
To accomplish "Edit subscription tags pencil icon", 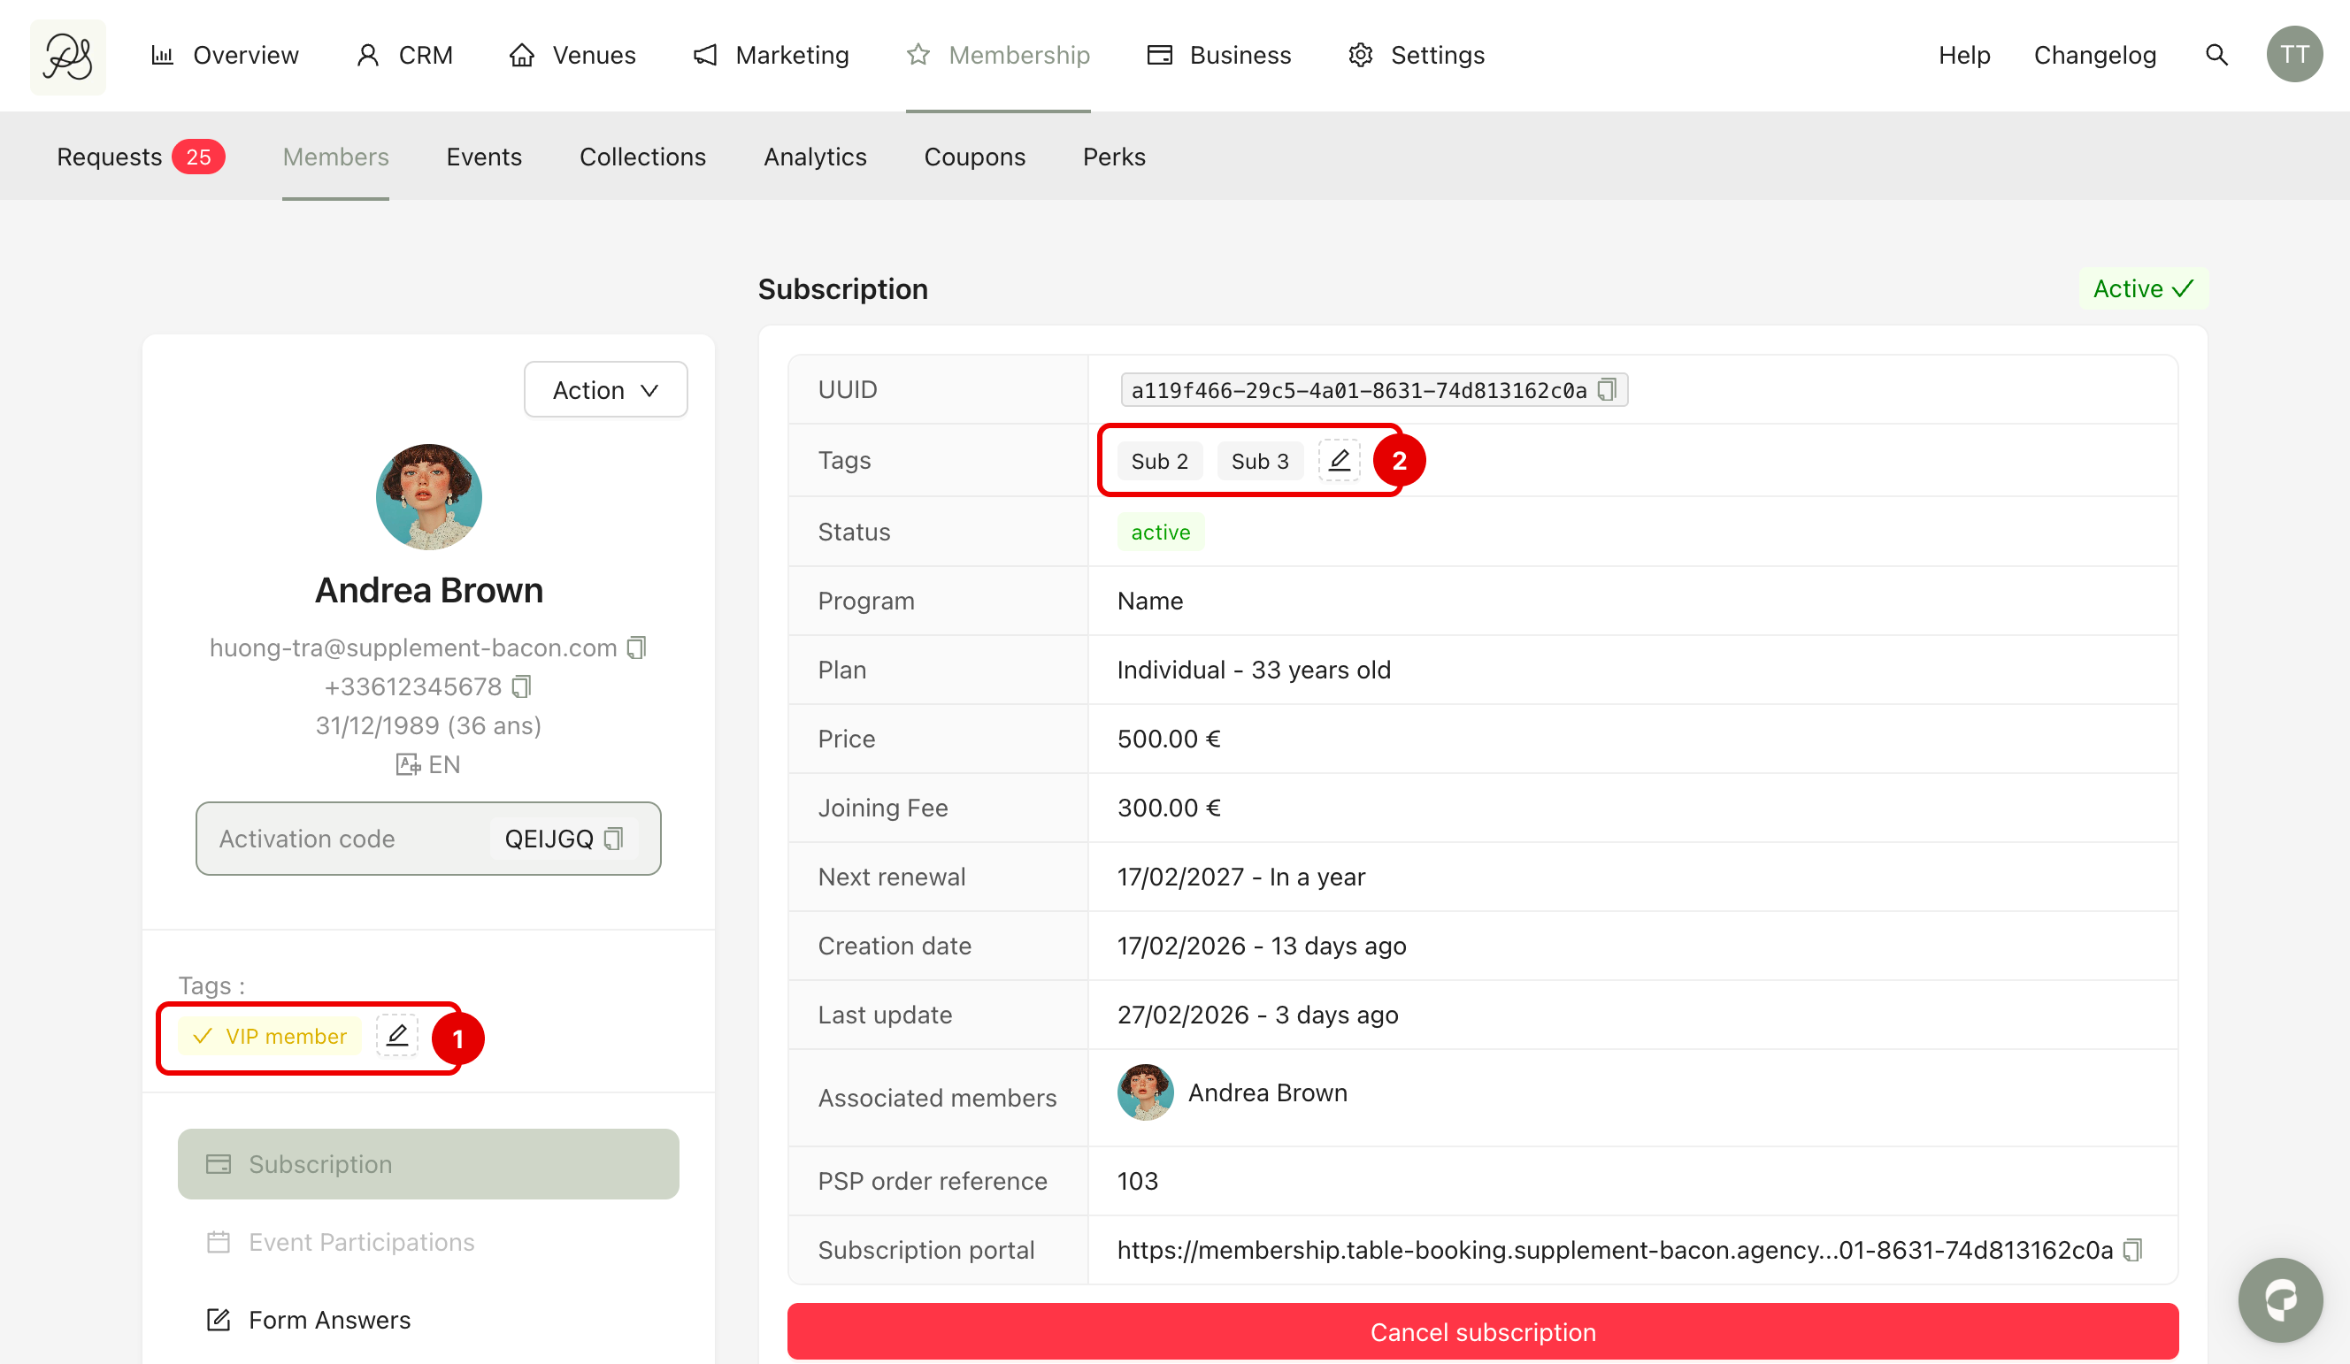I will pyautogui.click(x=1339, y=461).
